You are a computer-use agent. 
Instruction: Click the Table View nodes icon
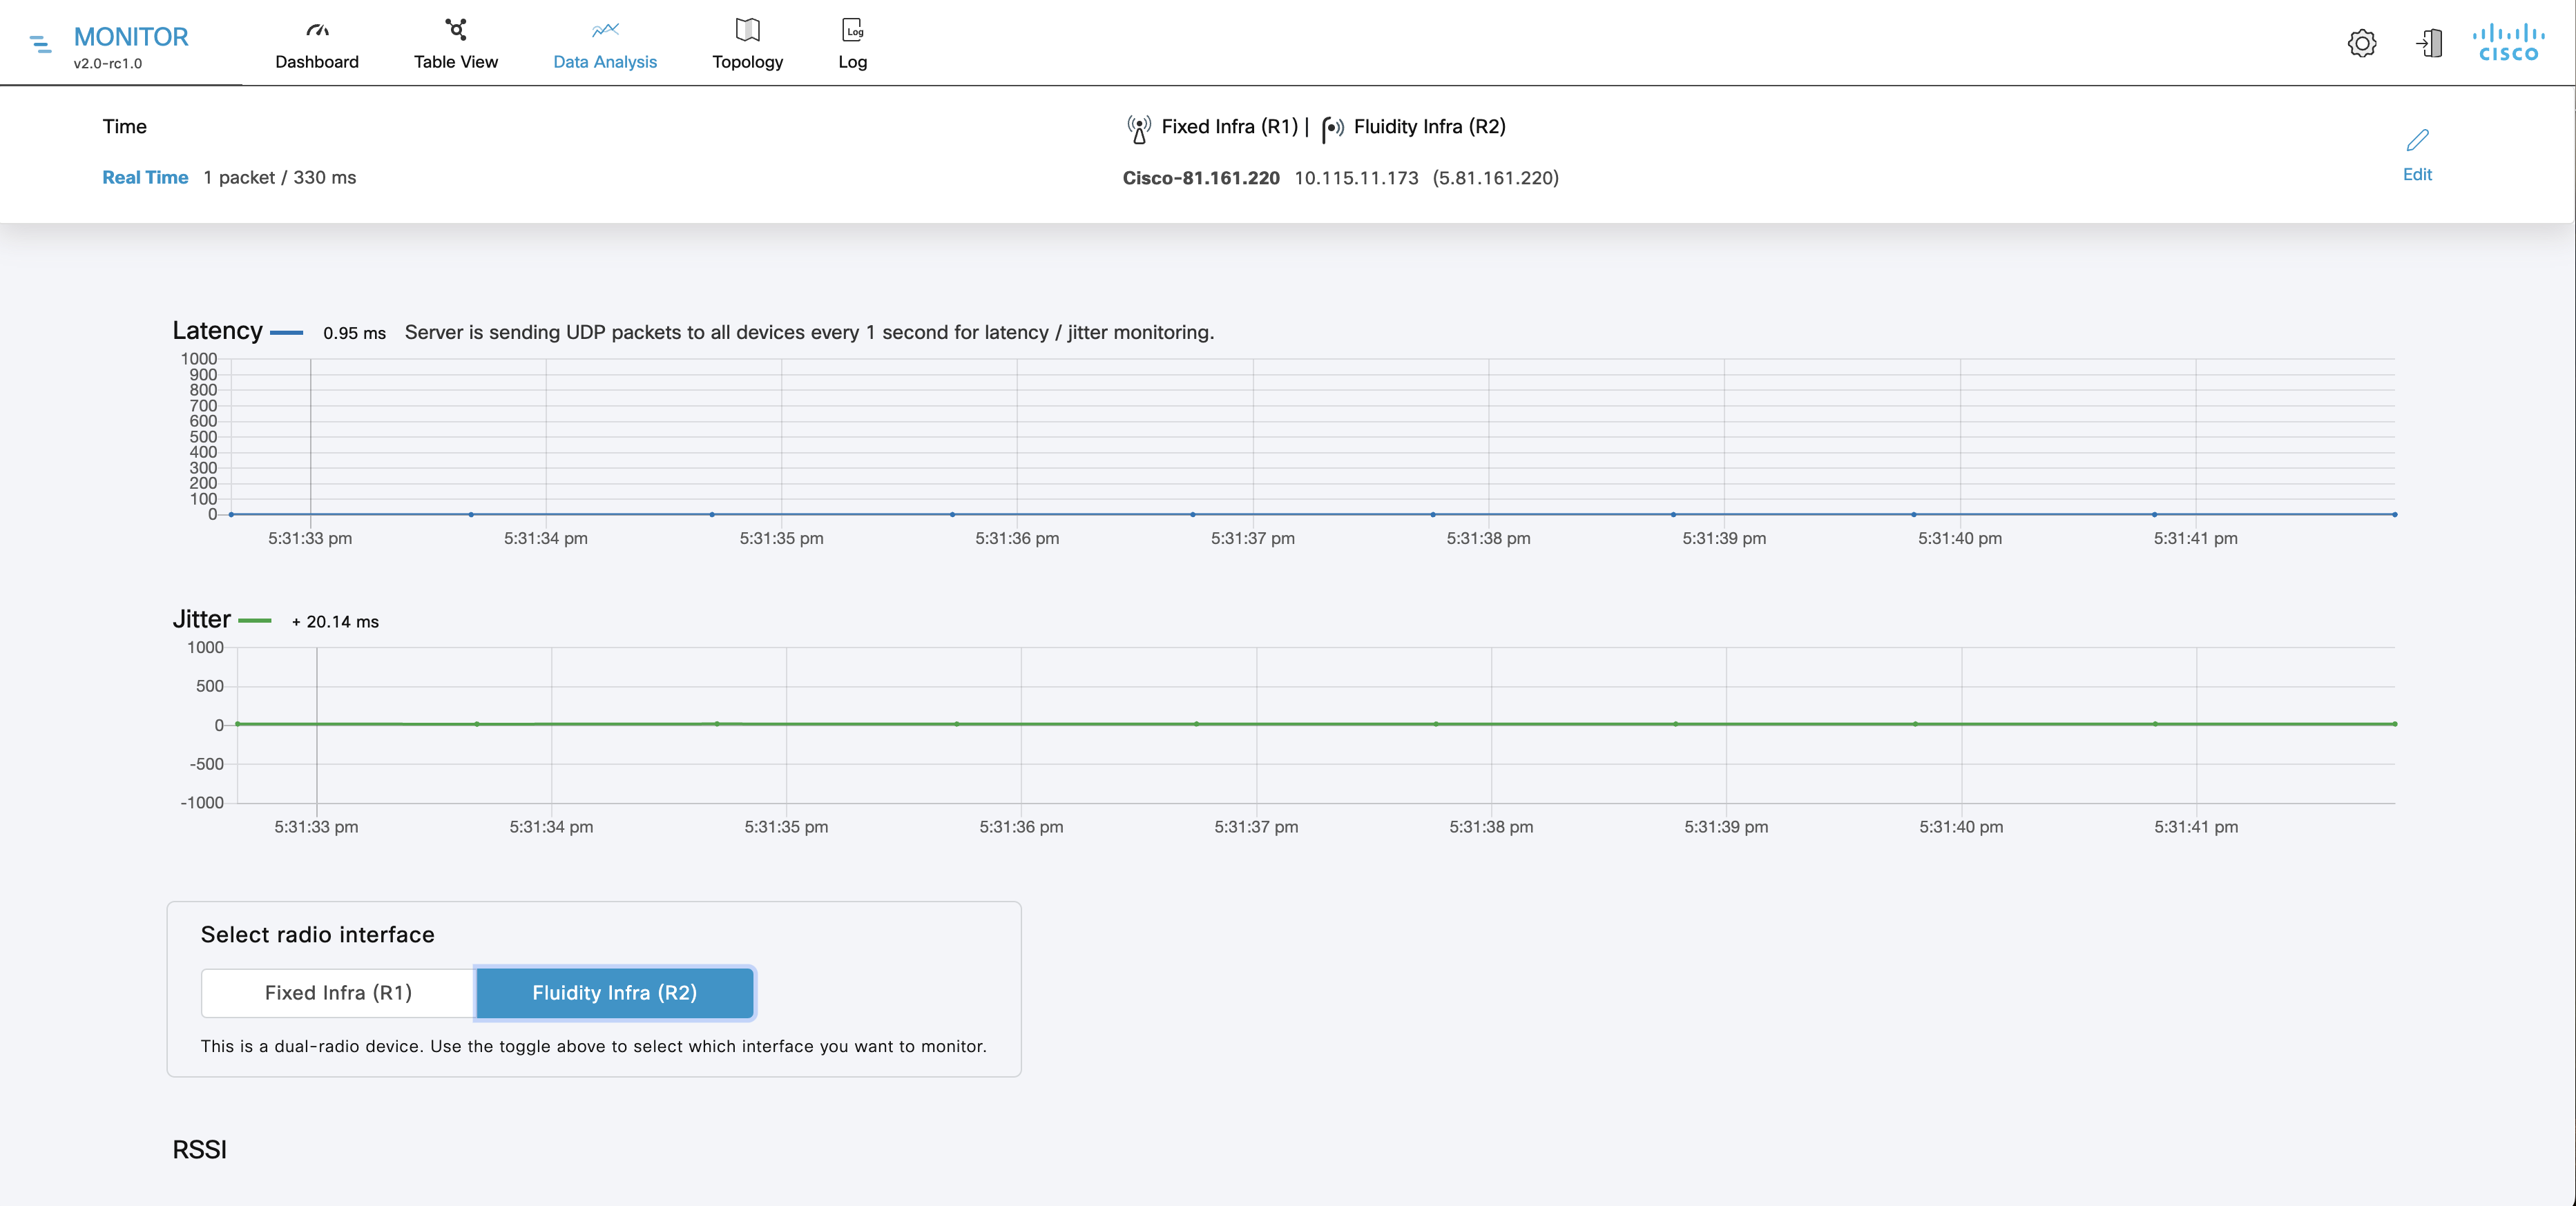click(456, 29)
